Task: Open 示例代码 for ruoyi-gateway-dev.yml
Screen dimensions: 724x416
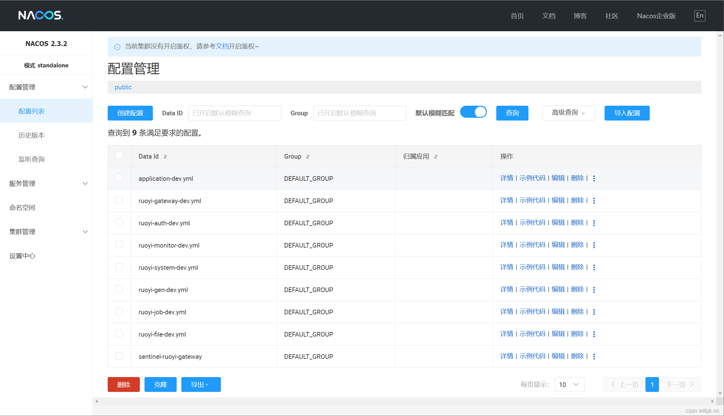Action: click(532, 200)
